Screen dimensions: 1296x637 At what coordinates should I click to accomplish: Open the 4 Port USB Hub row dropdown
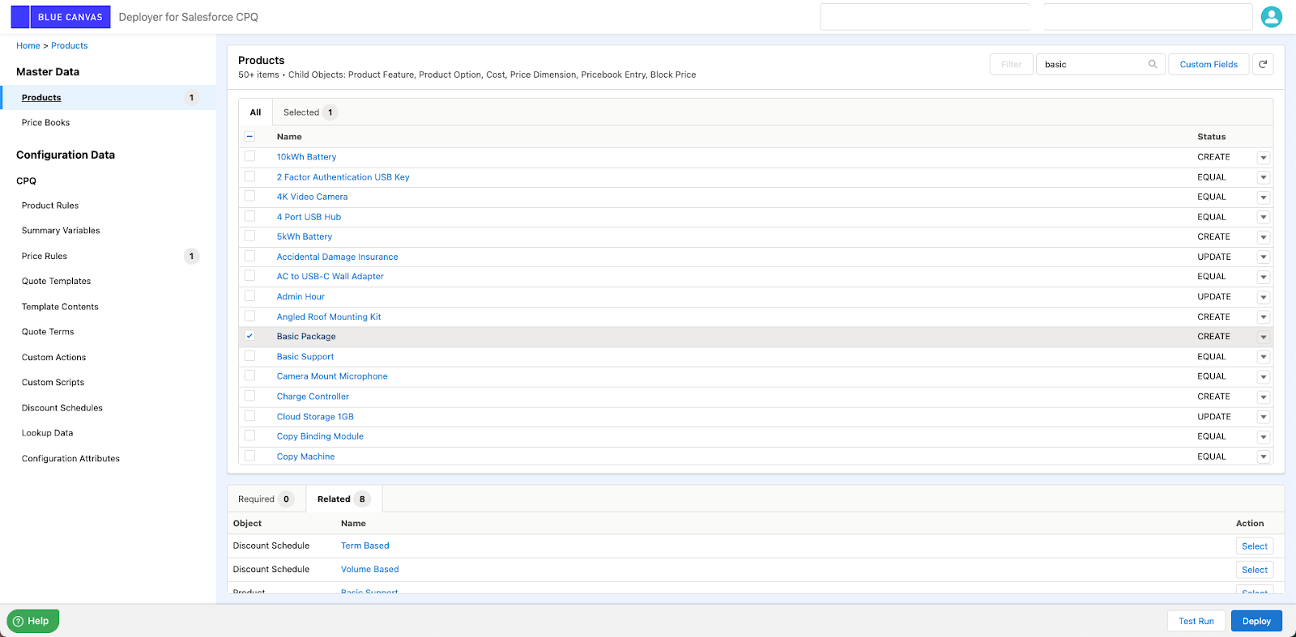coord(1263,217)
